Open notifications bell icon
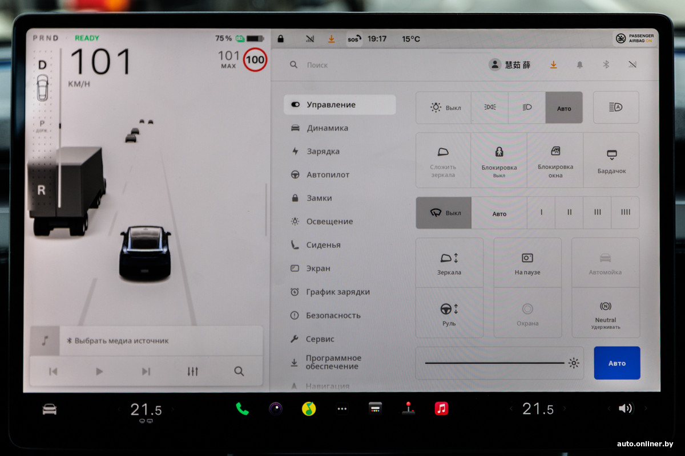The width and height of the screenshot is (685, 456). pyautogui.click(x=580, y=65)
